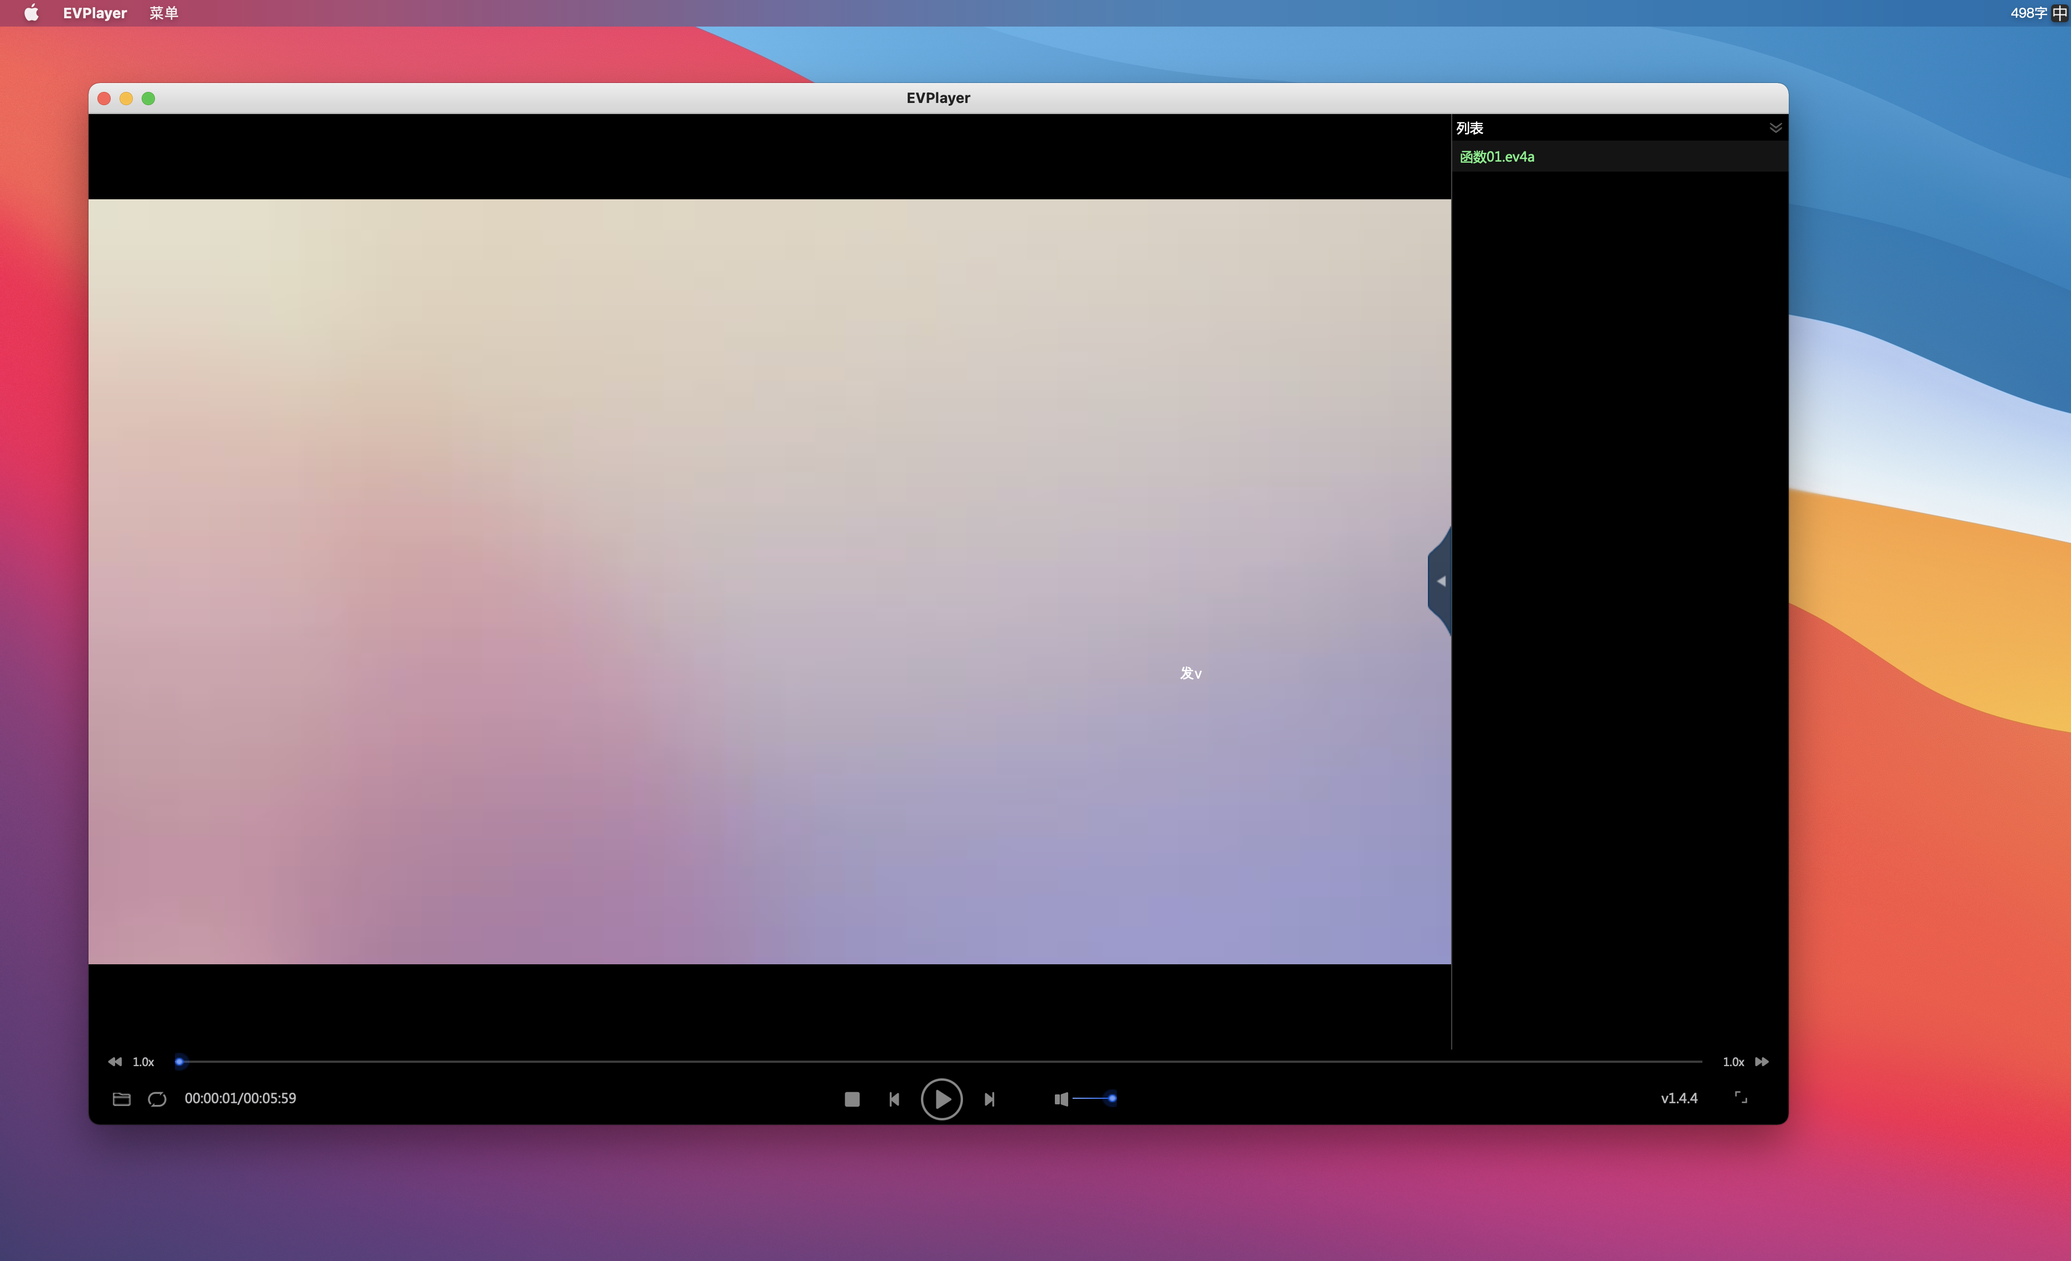
Task: Click the rewind icon on the left
Action: [115, 1062]
